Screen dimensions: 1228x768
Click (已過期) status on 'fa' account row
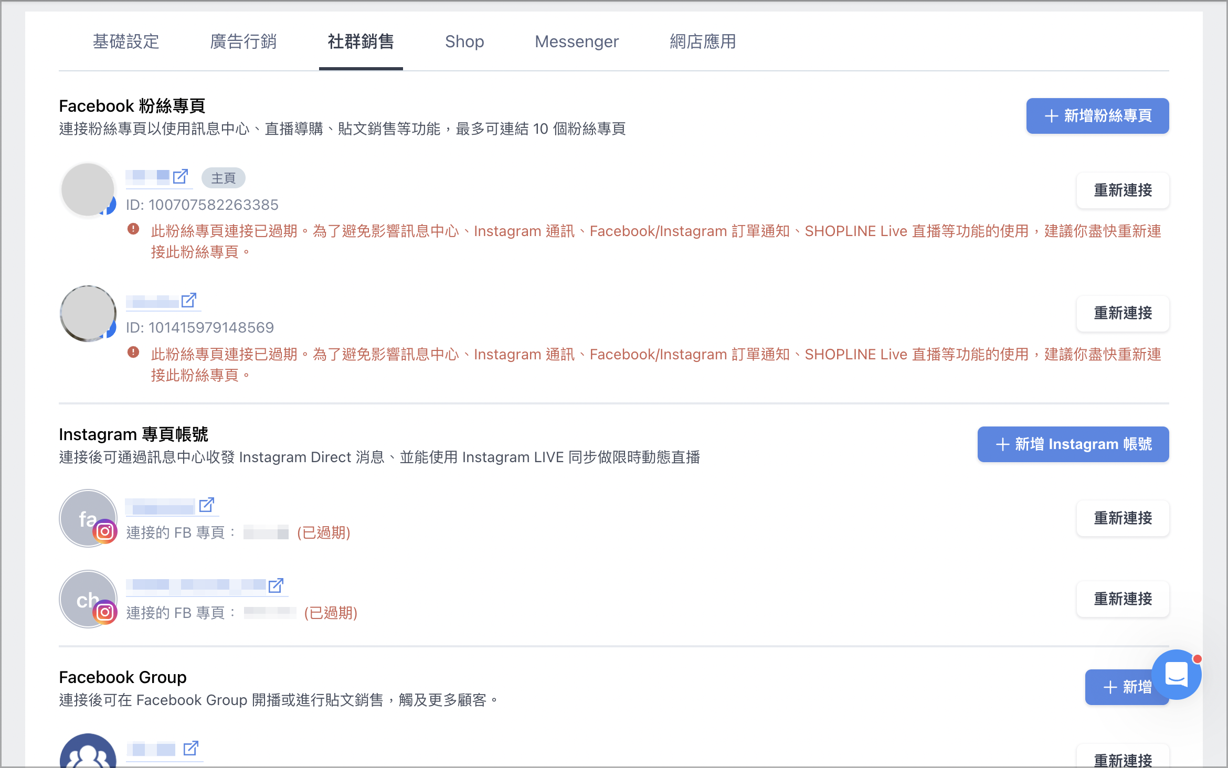324,533
